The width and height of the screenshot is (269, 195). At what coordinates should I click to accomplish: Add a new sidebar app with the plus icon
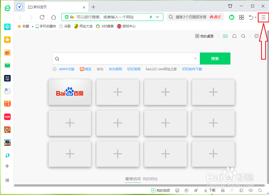click(x=7, y=166)
